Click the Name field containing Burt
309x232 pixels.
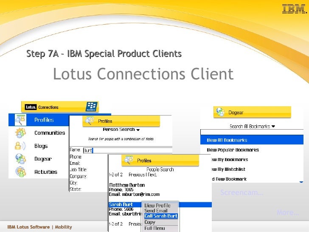tap(127, 150)
